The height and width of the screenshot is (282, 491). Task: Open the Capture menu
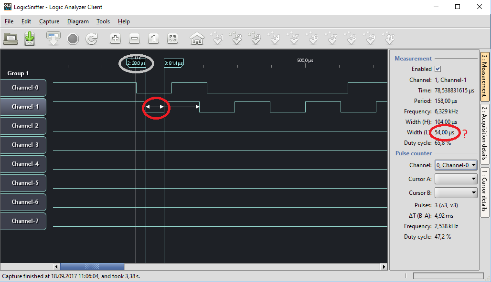pos(49,21)
